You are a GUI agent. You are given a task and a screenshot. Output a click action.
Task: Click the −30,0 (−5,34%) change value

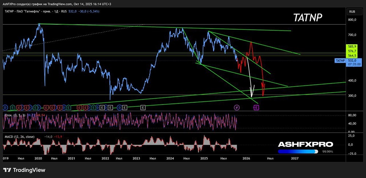point(89,11)
